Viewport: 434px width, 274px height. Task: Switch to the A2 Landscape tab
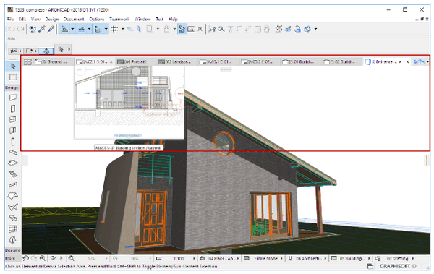(x=176, y=61)
